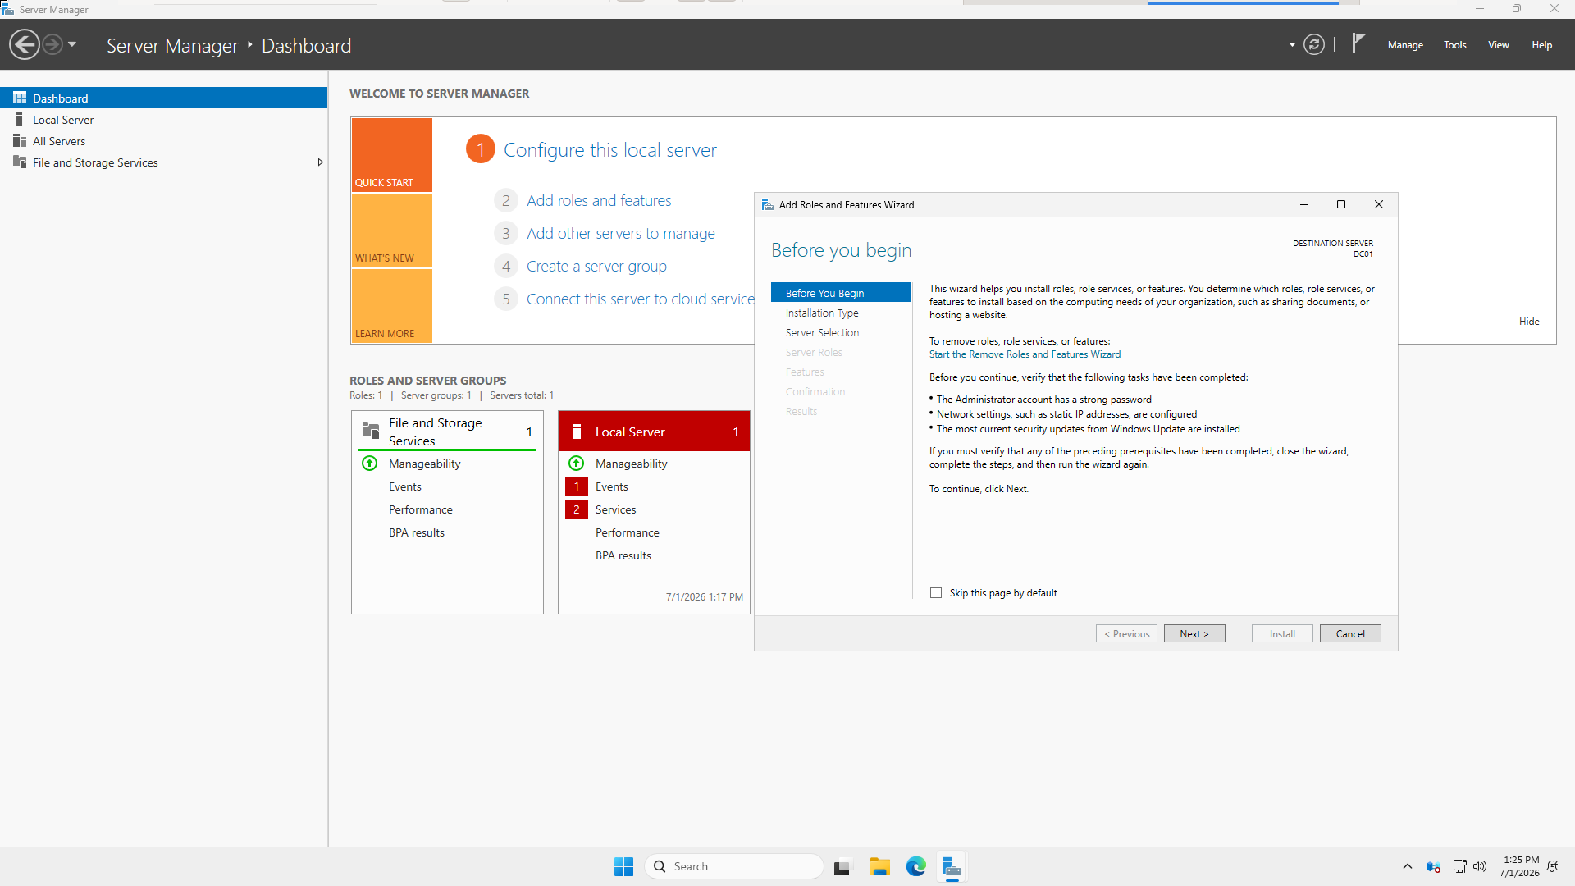The image size is (1575, 886).
Task: Open Events under File and Storage Services tile
Action: point(405,486)
